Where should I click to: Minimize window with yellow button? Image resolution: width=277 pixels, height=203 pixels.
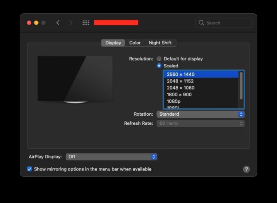pos(36,23)
